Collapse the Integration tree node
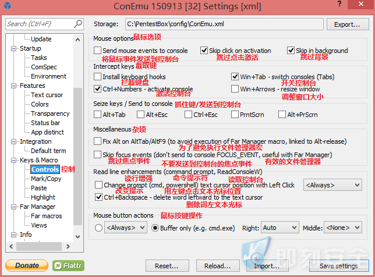The image size is (375, 277). click(x=14, y=142)
